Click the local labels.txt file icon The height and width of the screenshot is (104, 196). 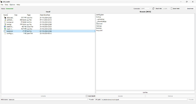[x=5, y=31]
